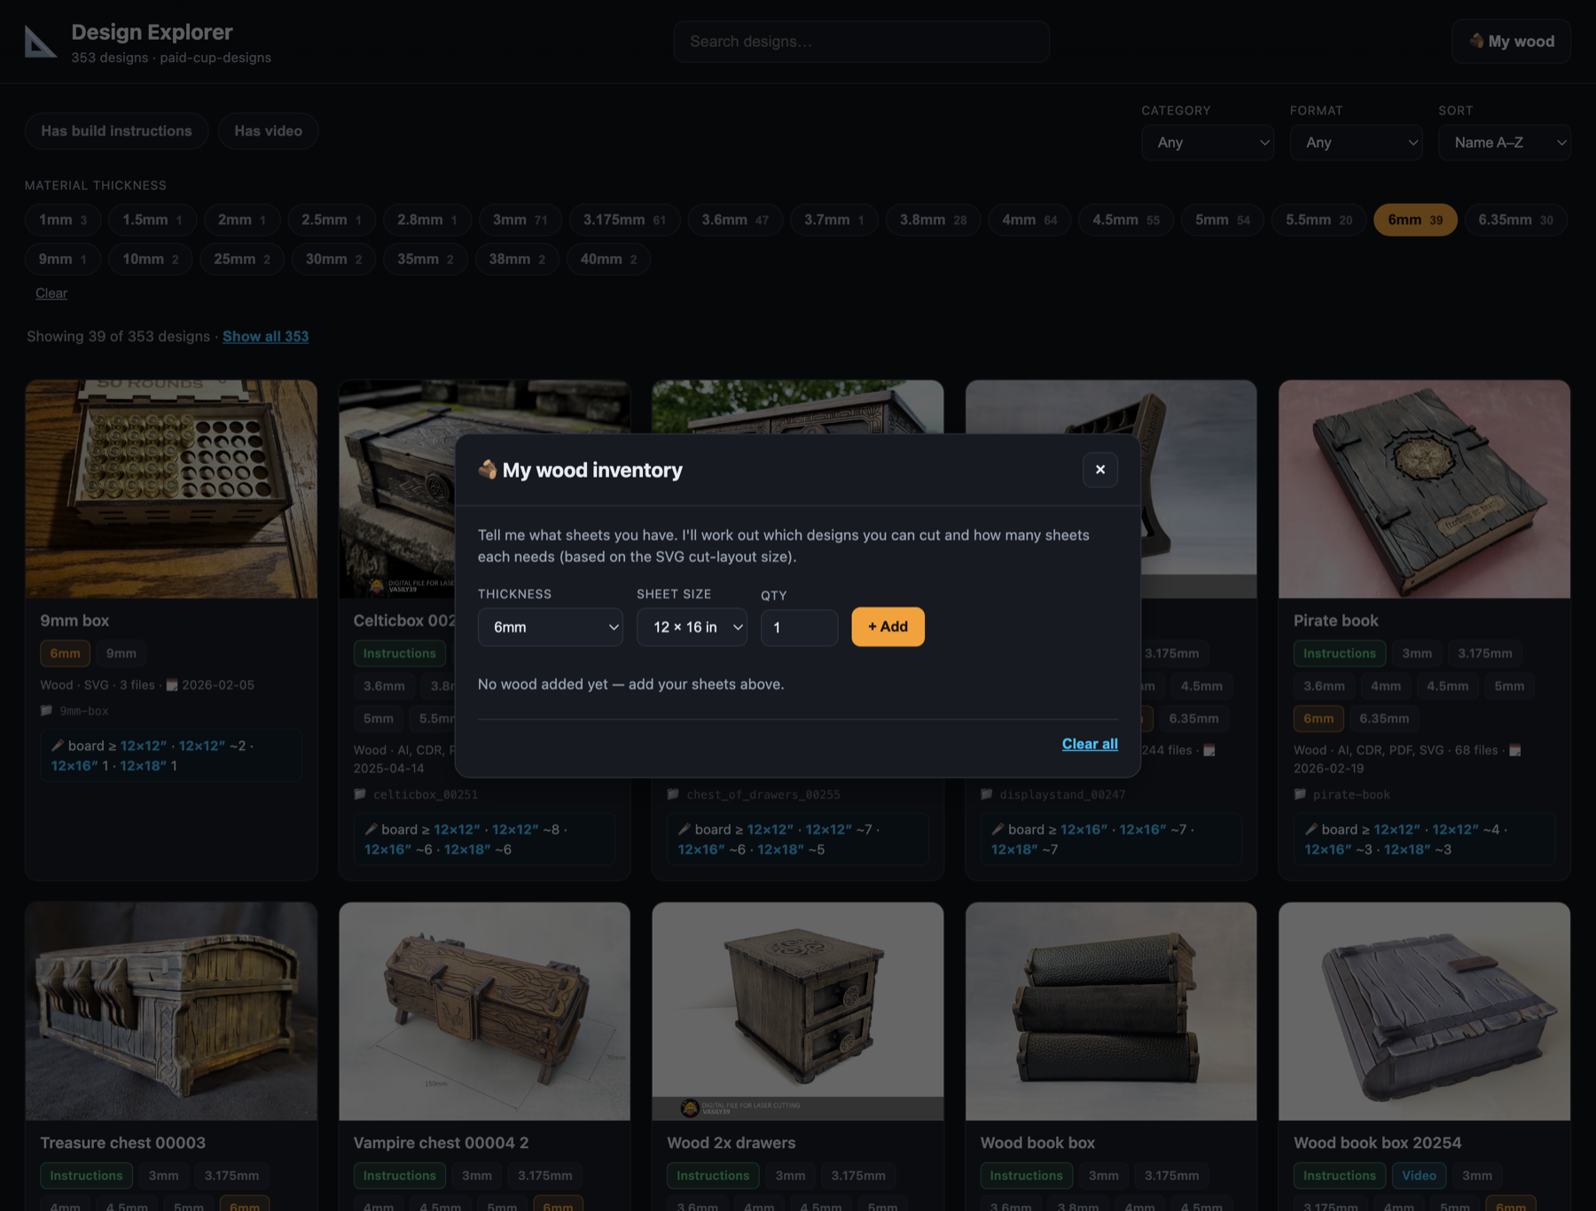Toggle the 40mm thickness chip
The image size is (1596, 1211).
click(x=608, y=259)
